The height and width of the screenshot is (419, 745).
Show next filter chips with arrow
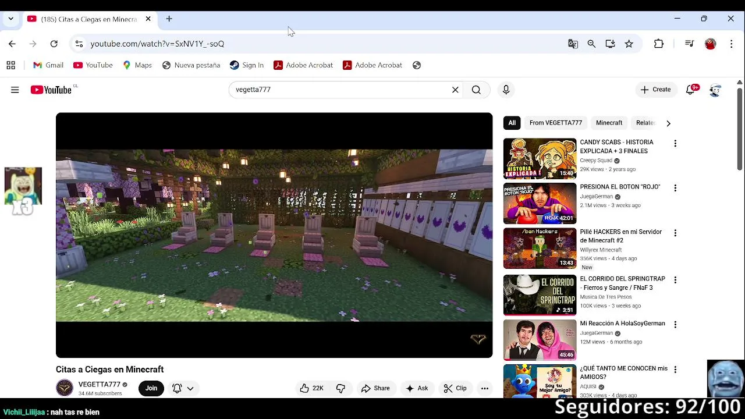(668, 123)
